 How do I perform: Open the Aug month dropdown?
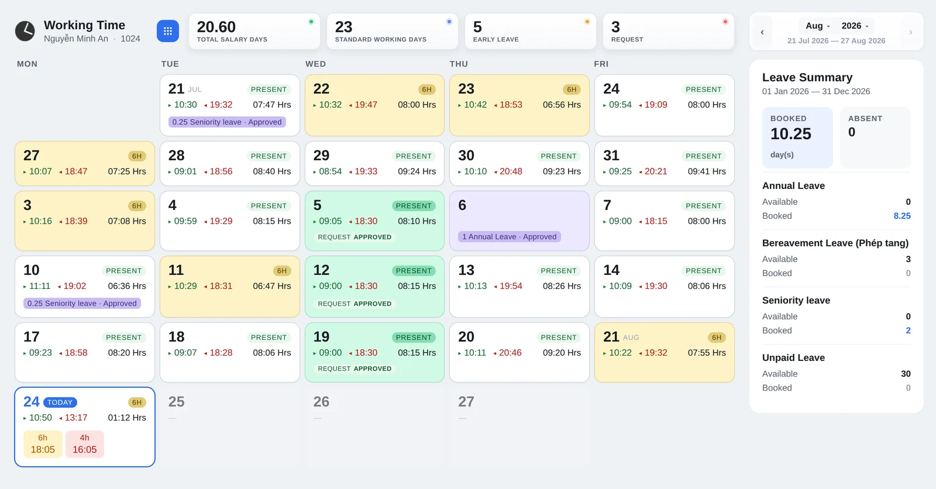[817, 26]
